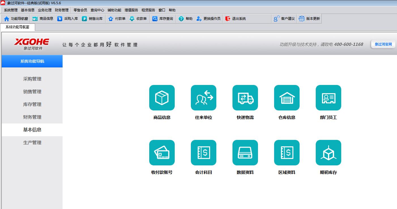
Task: Open the 基本信息 menu in the menu bar
Action: click(x=28, y=10)
